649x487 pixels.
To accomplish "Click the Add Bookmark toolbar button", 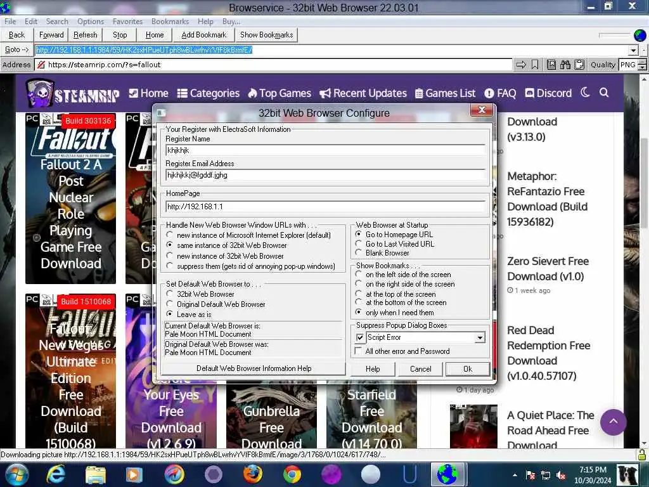I will 204,35.
